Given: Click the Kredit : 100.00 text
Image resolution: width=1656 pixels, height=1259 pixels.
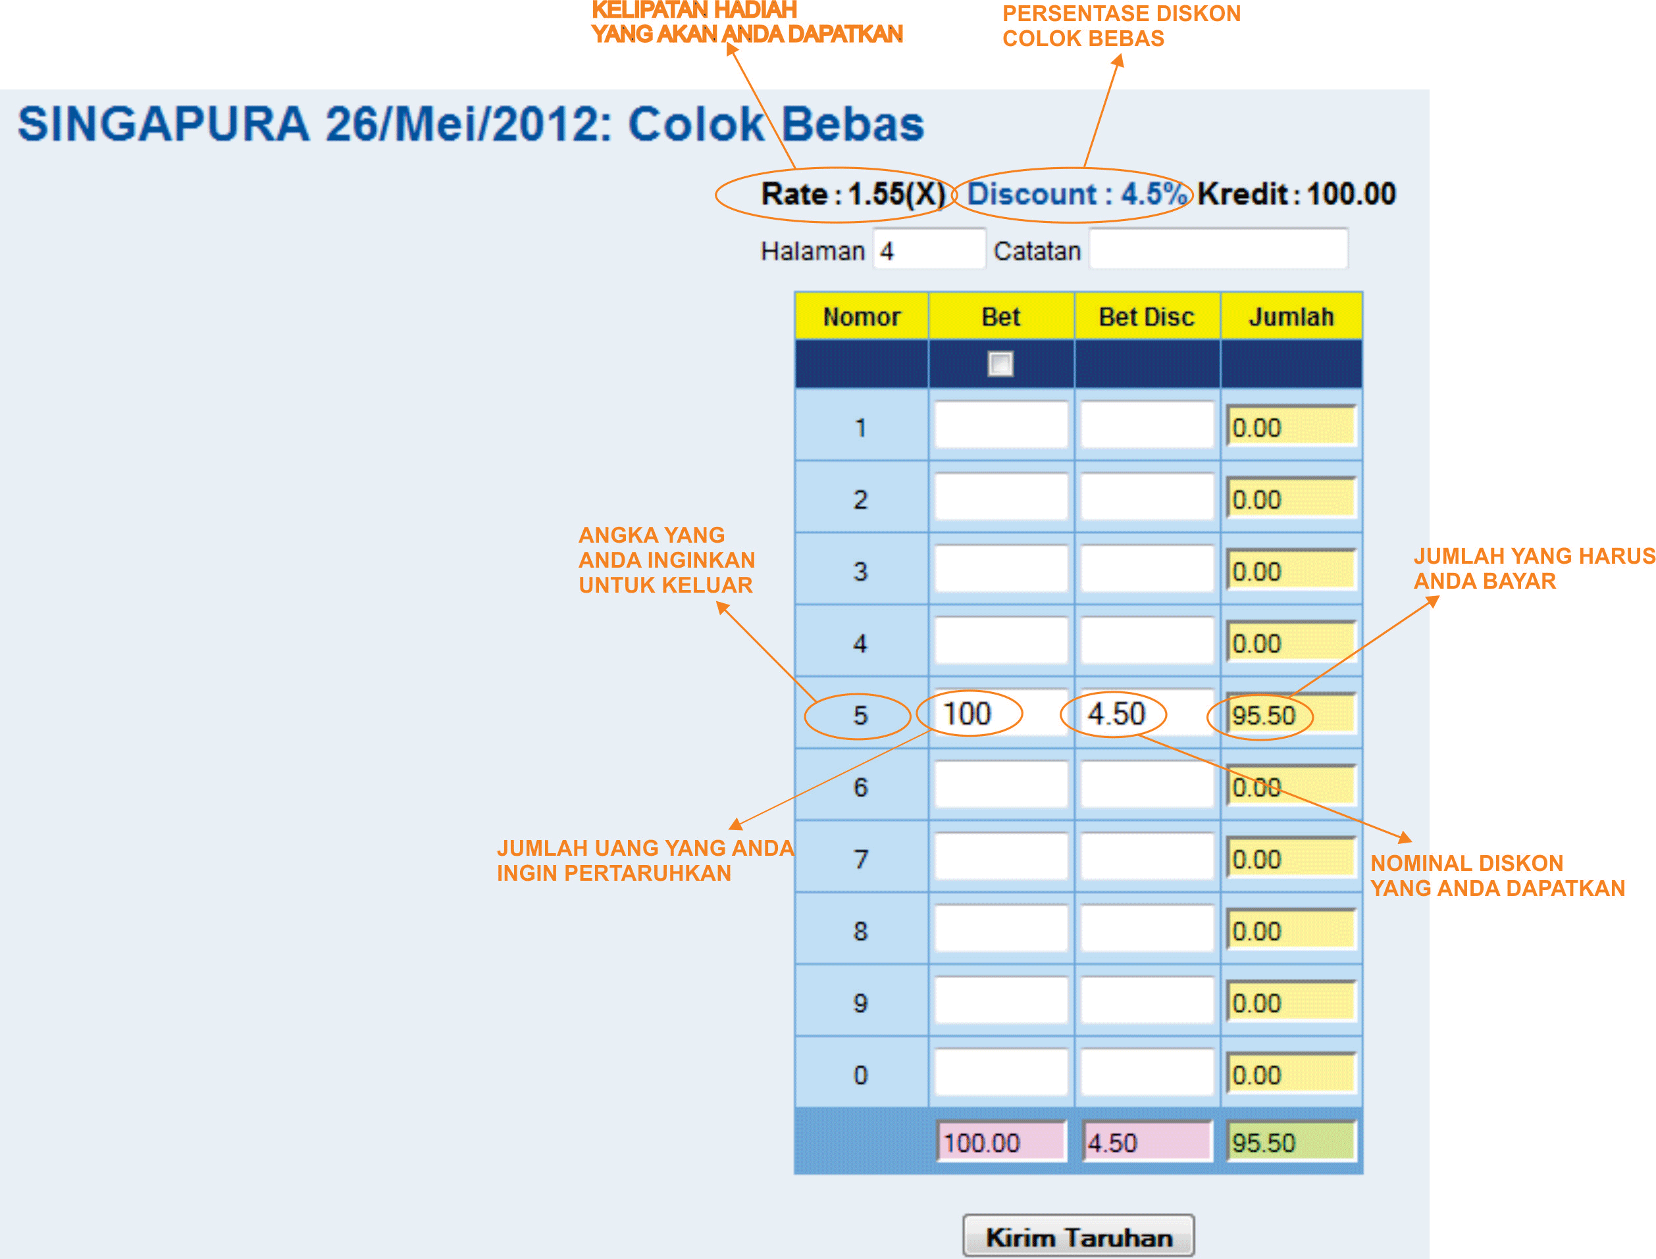Looking at the screenshot, I should (1296, 194).
